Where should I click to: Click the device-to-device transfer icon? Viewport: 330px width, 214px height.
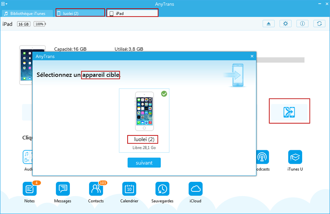point(289,112)
